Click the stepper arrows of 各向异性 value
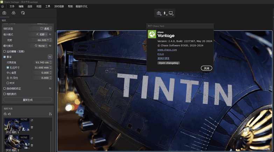274x152 pixels. click(51, 78)
